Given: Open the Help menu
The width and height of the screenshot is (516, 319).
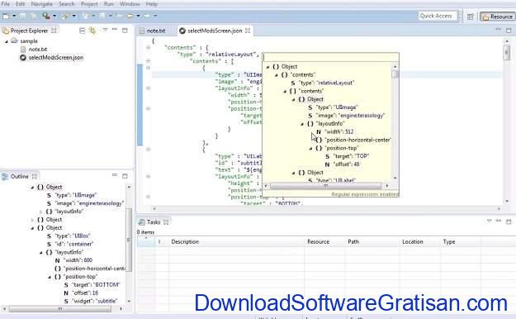Looking at the screenshot, I should point(151,4).
